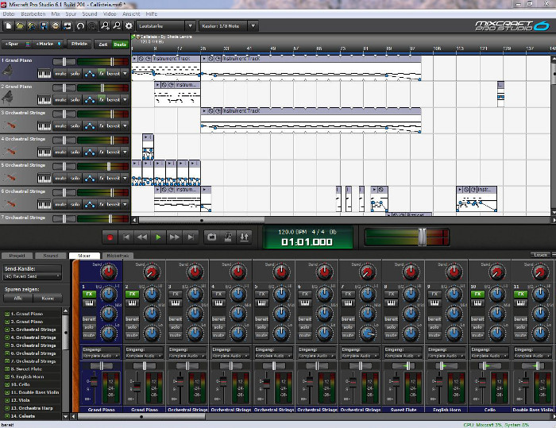Mute track 1 Grand Piano
Screen dimensions: 556x428
pyautogui.click(x=60, y=74)
